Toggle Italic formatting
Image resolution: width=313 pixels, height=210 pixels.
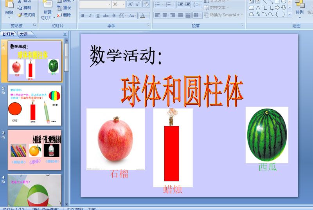pos(90,16)
